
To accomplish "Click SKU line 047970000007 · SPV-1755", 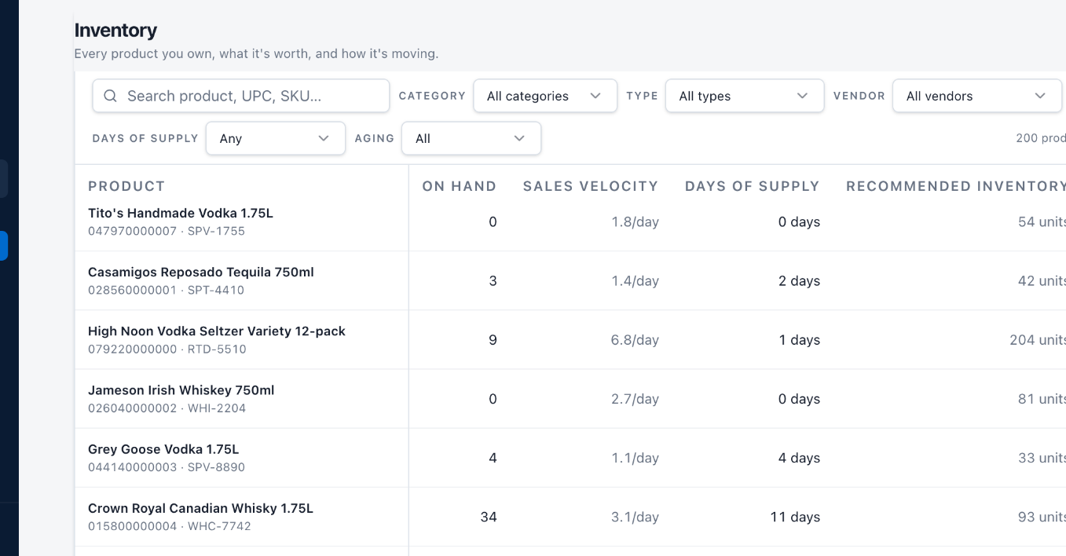I will [167, 231].
